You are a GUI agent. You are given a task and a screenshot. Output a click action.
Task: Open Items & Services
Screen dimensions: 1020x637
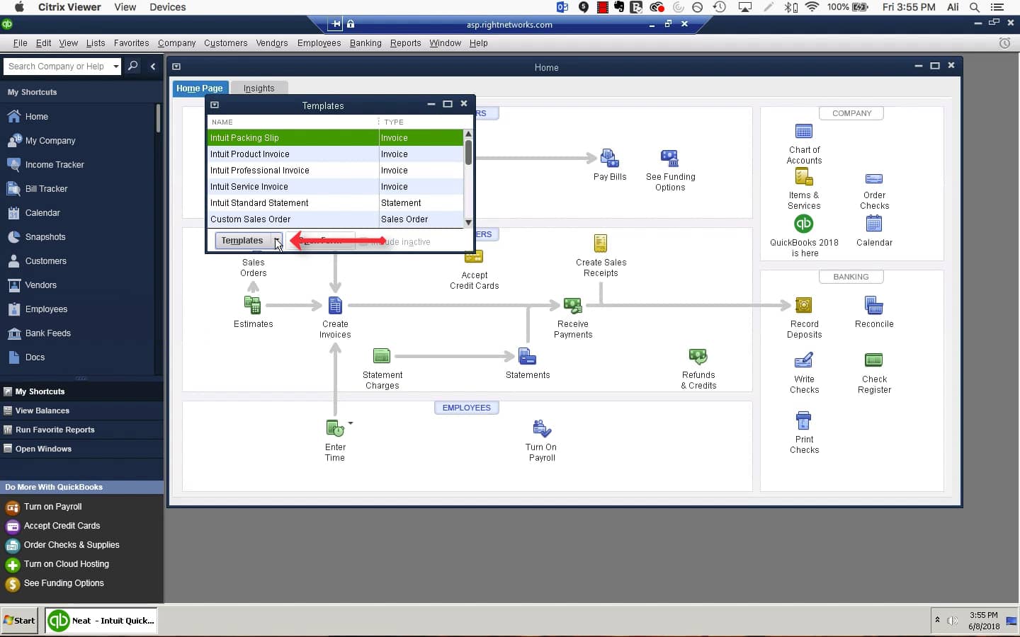(804, 177)
